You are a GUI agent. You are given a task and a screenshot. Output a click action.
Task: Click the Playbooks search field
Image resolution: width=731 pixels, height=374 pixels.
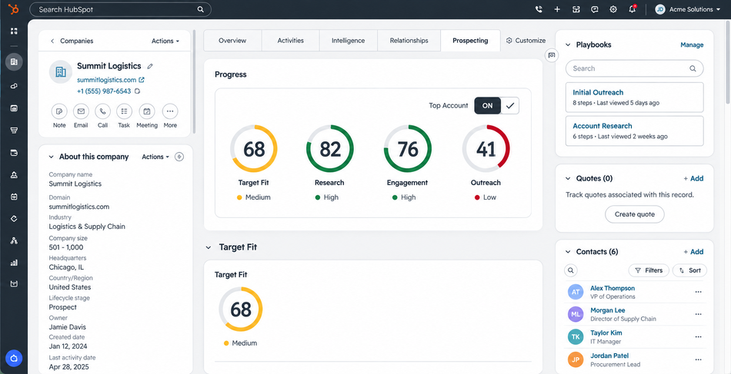coord(635,68)
